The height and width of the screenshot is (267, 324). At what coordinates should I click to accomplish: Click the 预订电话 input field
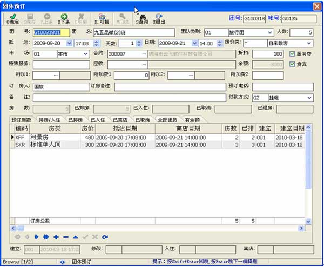tap(283, 87)
